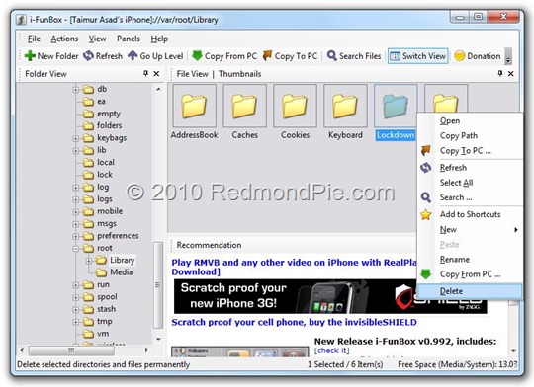Click the Refresh toolbar icon

(x=88, y=55)
